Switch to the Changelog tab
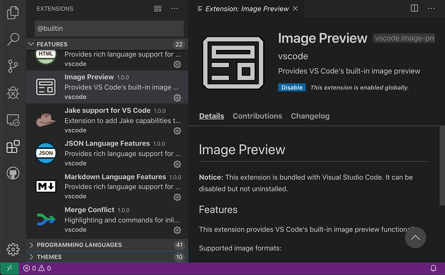Image resolution: width=445 pixels, height=275 pixels. 310,116
